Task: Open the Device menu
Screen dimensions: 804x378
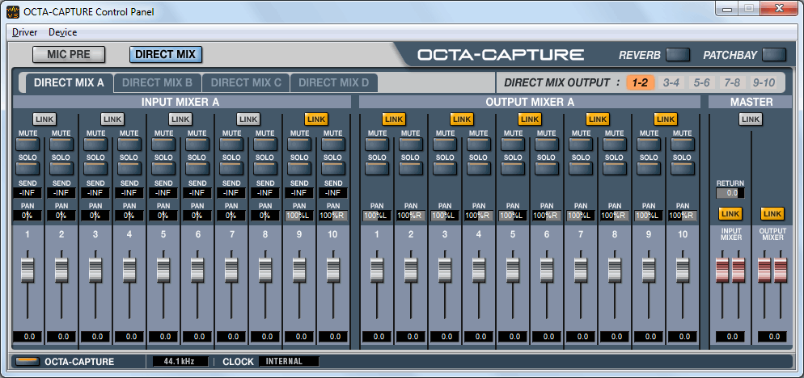Action: coord(62,32)
